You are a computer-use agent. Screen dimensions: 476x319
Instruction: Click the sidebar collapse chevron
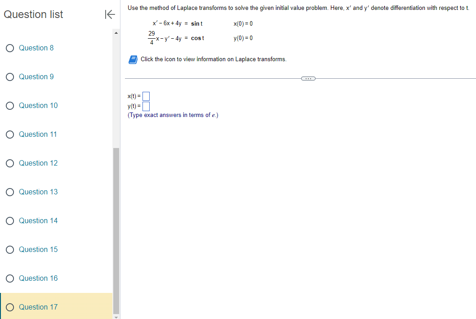click(110, 14)
